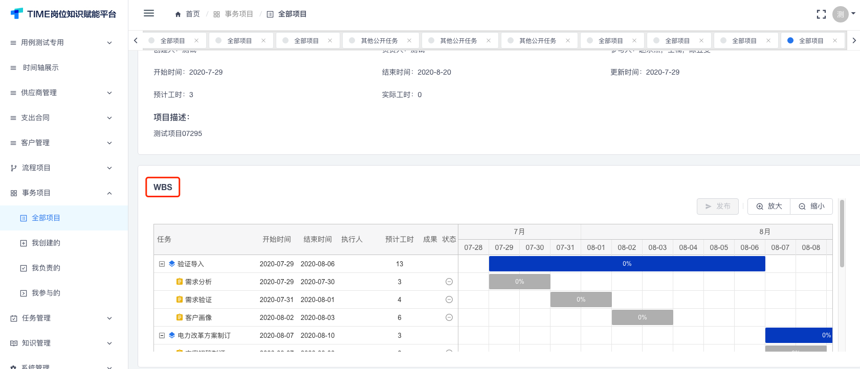
Task: Expand the 知识管理 menu
Action: pos(64,343)
